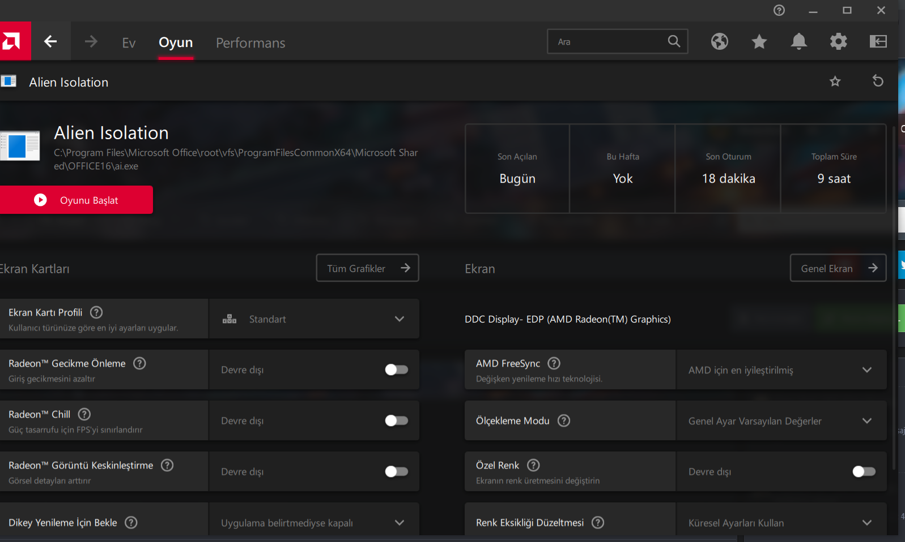This screenshot has width=905, height=542.
Task: Toggle the sidebar panel icon
Action: [x=878, y=41]
